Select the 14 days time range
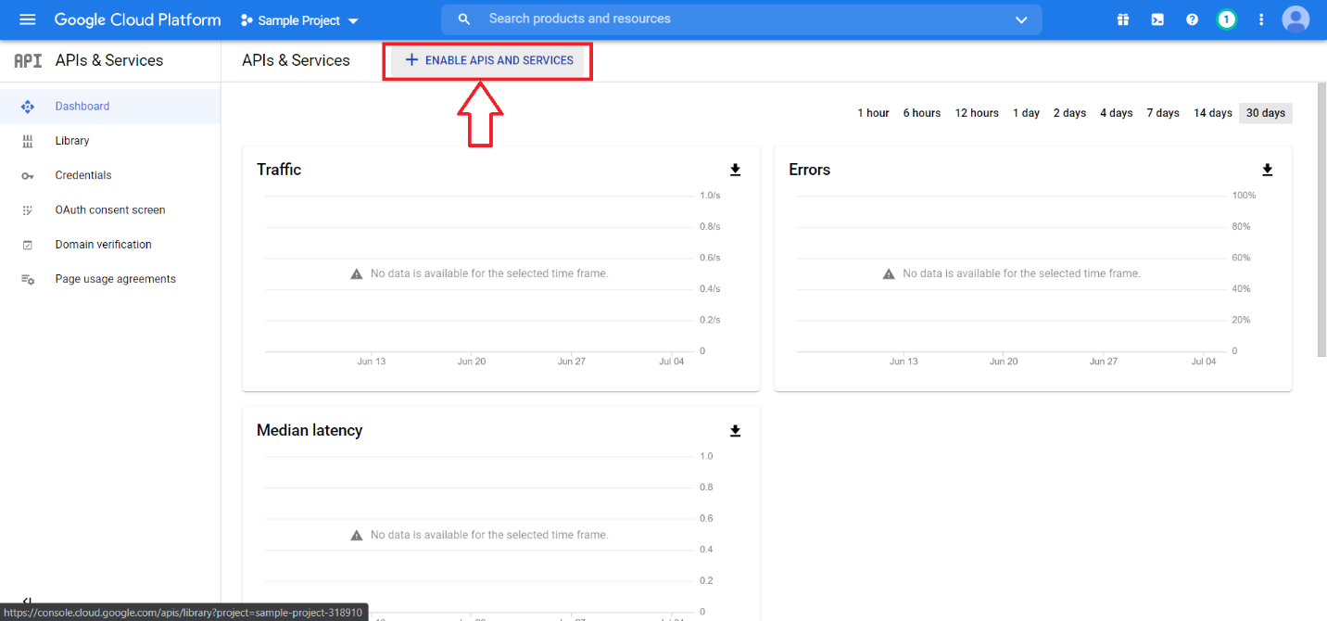Screen dimensions: 1327x621 1213,113
